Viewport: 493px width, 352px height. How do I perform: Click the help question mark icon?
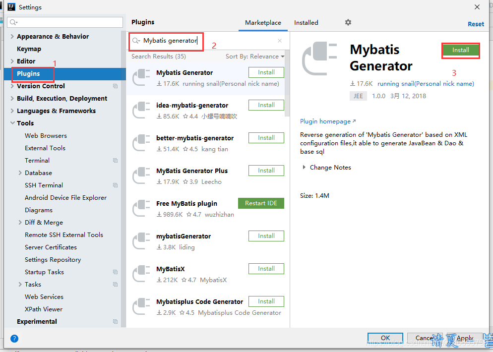(14, 339)
